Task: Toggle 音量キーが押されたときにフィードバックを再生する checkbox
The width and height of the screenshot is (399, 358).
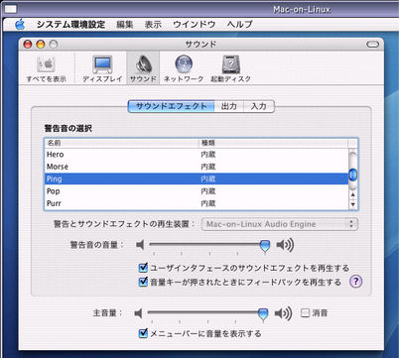Action: tap(143, 282)
